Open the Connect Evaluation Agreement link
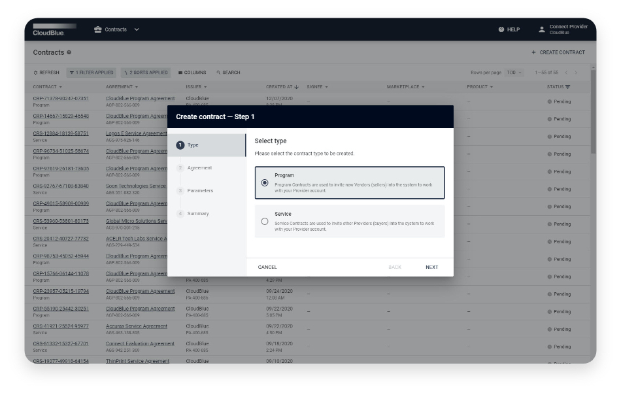 point(140,343)
